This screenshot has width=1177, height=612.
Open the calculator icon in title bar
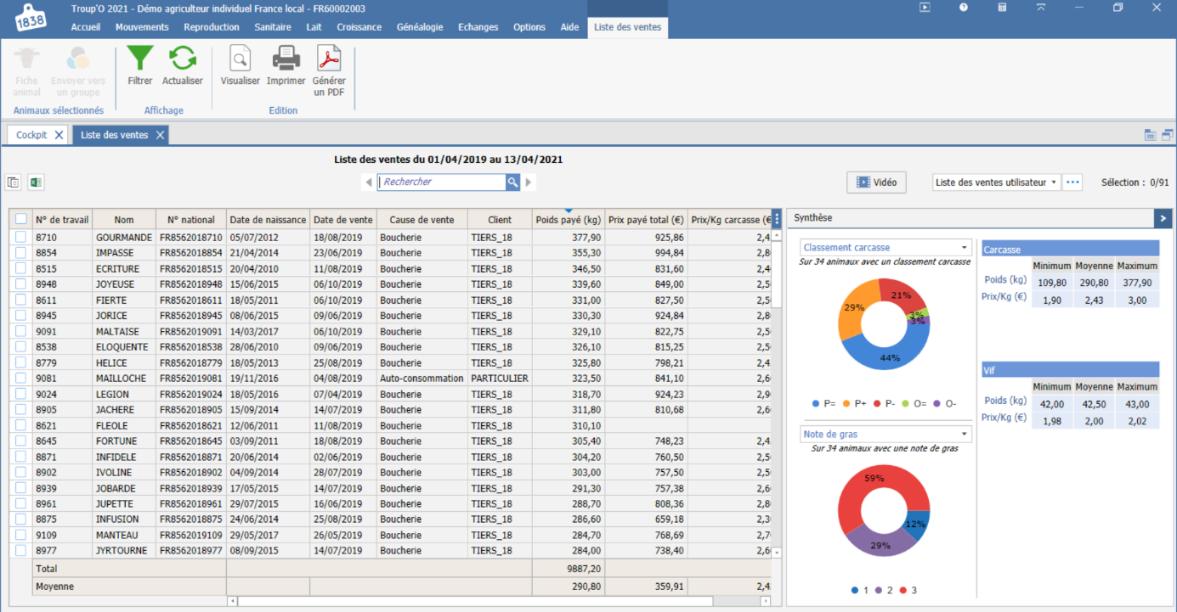[x=1003, y=7]
